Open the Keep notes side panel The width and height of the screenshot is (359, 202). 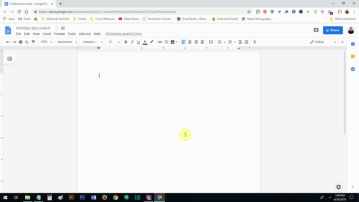coord(353,57)
